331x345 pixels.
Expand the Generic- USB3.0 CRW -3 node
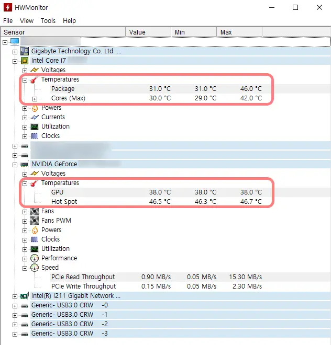coord(15,334)
